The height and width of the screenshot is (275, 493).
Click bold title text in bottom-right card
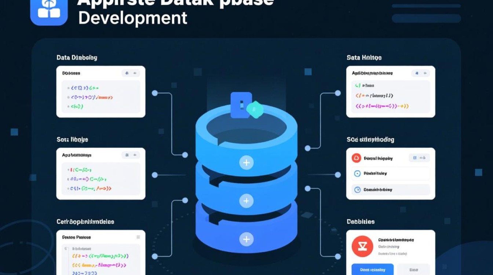pyautogui.click(x=396, y=240)
